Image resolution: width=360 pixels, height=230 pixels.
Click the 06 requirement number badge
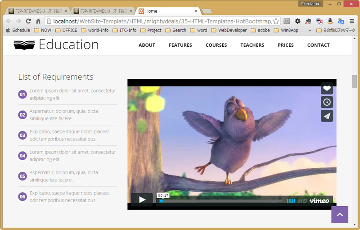point(22,197)
